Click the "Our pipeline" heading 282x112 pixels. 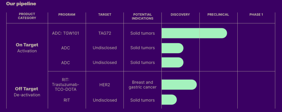tap(21, 4)
